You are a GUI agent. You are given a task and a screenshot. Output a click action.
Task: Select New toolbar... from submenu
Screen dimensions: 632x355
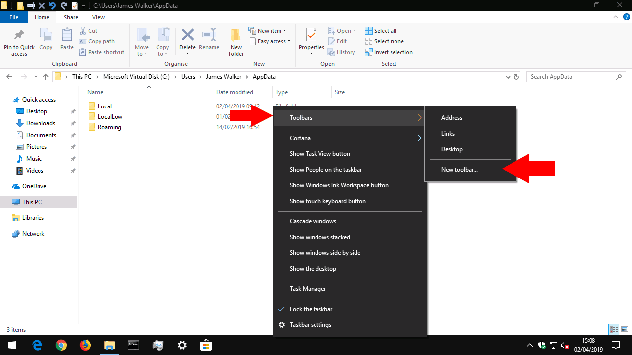point(460,170)
